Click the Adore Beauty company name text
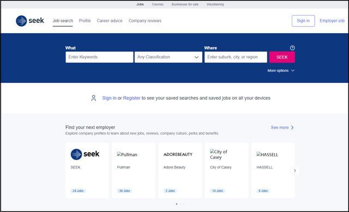 point(174,167)
